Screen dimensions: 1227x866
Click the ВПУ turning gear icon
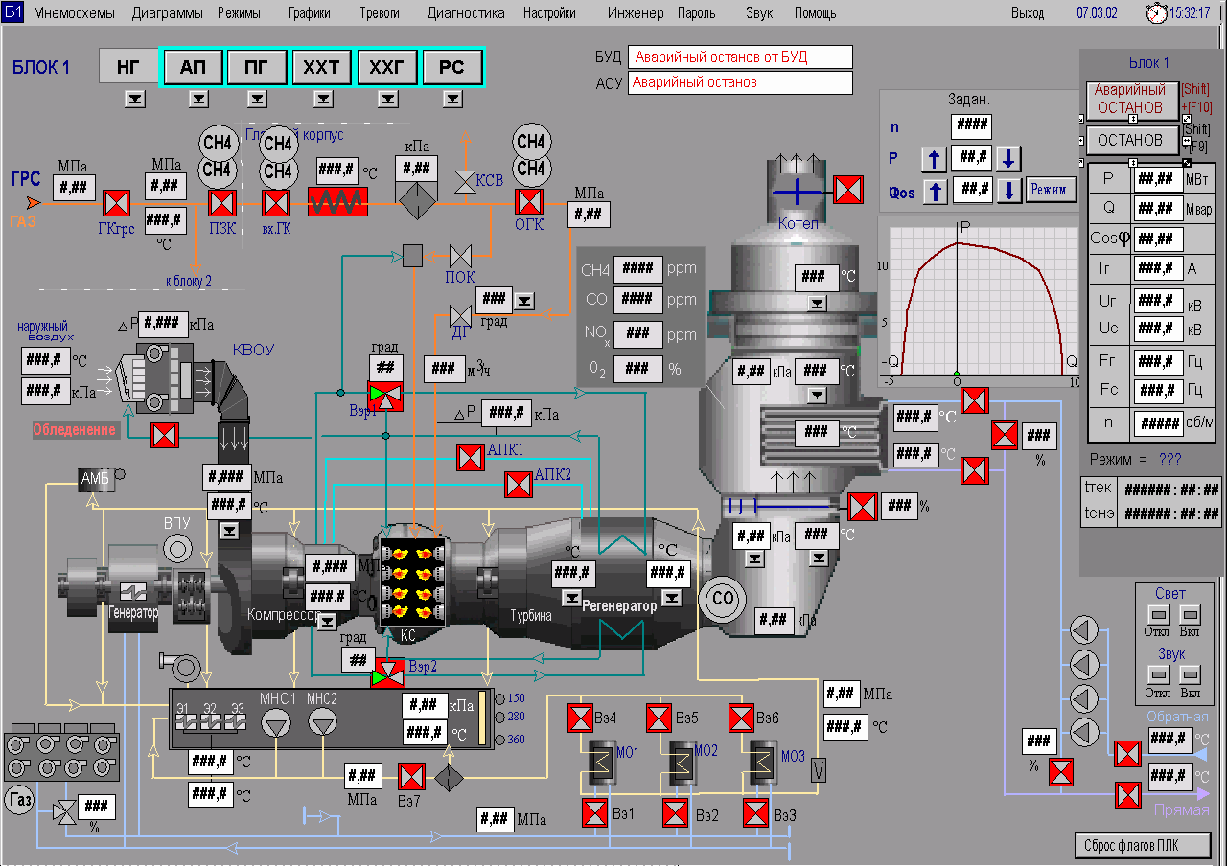click(x=177, y=549)
